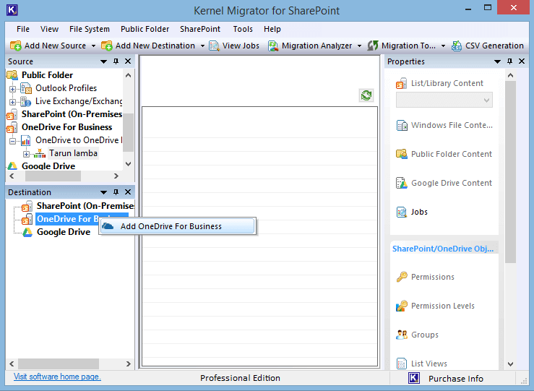534x391 pixels.
Task: Click the Live Exchange icon in Source tree
Action: coord(26,101)
